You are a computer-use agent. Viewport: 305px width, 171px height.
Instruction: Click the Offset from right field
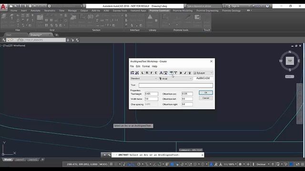[187, 104]
